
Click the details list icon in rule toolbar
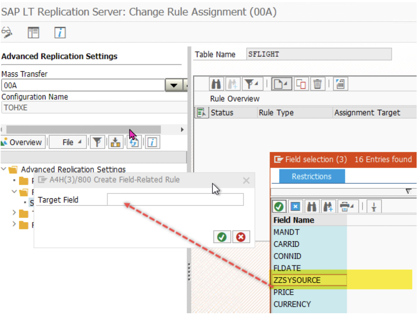tap(340, 84)
